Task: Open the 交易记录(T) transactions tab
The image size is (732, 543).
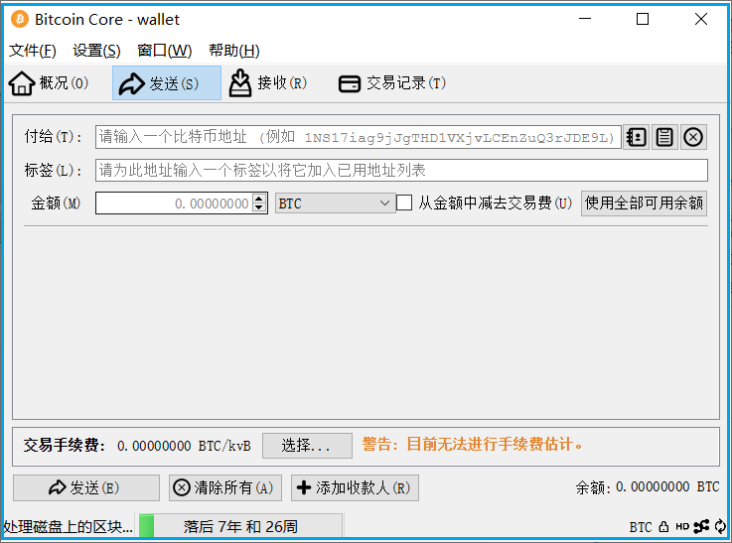Action: click(x=392, y=83)
